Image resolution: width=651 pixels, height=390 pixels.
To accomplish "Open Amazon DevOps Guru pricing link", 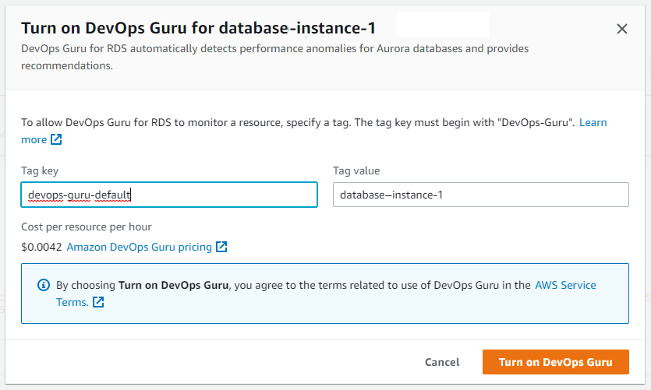I will (140, 247).
